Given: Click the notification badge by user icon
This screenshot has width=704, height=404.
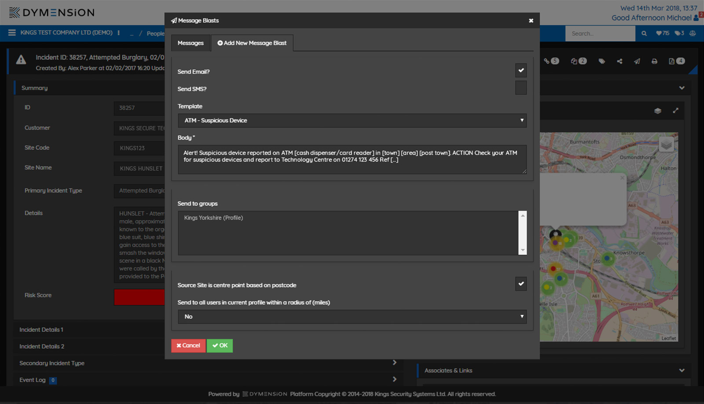Looking at the screenshot, I should pyautogui.click(x=701, y=15).
